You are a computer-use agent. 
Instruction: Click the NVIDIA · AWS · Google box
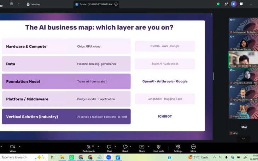click(165, 46)
